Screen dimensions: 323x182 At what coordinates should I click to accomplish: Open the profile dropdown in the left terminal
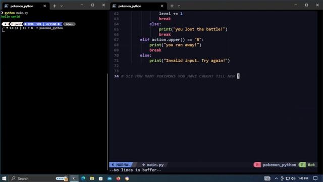click(x=62, y=6)
